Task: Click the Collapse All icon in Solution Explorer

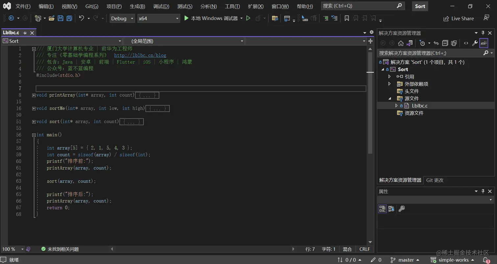Action: click(445, 43)
